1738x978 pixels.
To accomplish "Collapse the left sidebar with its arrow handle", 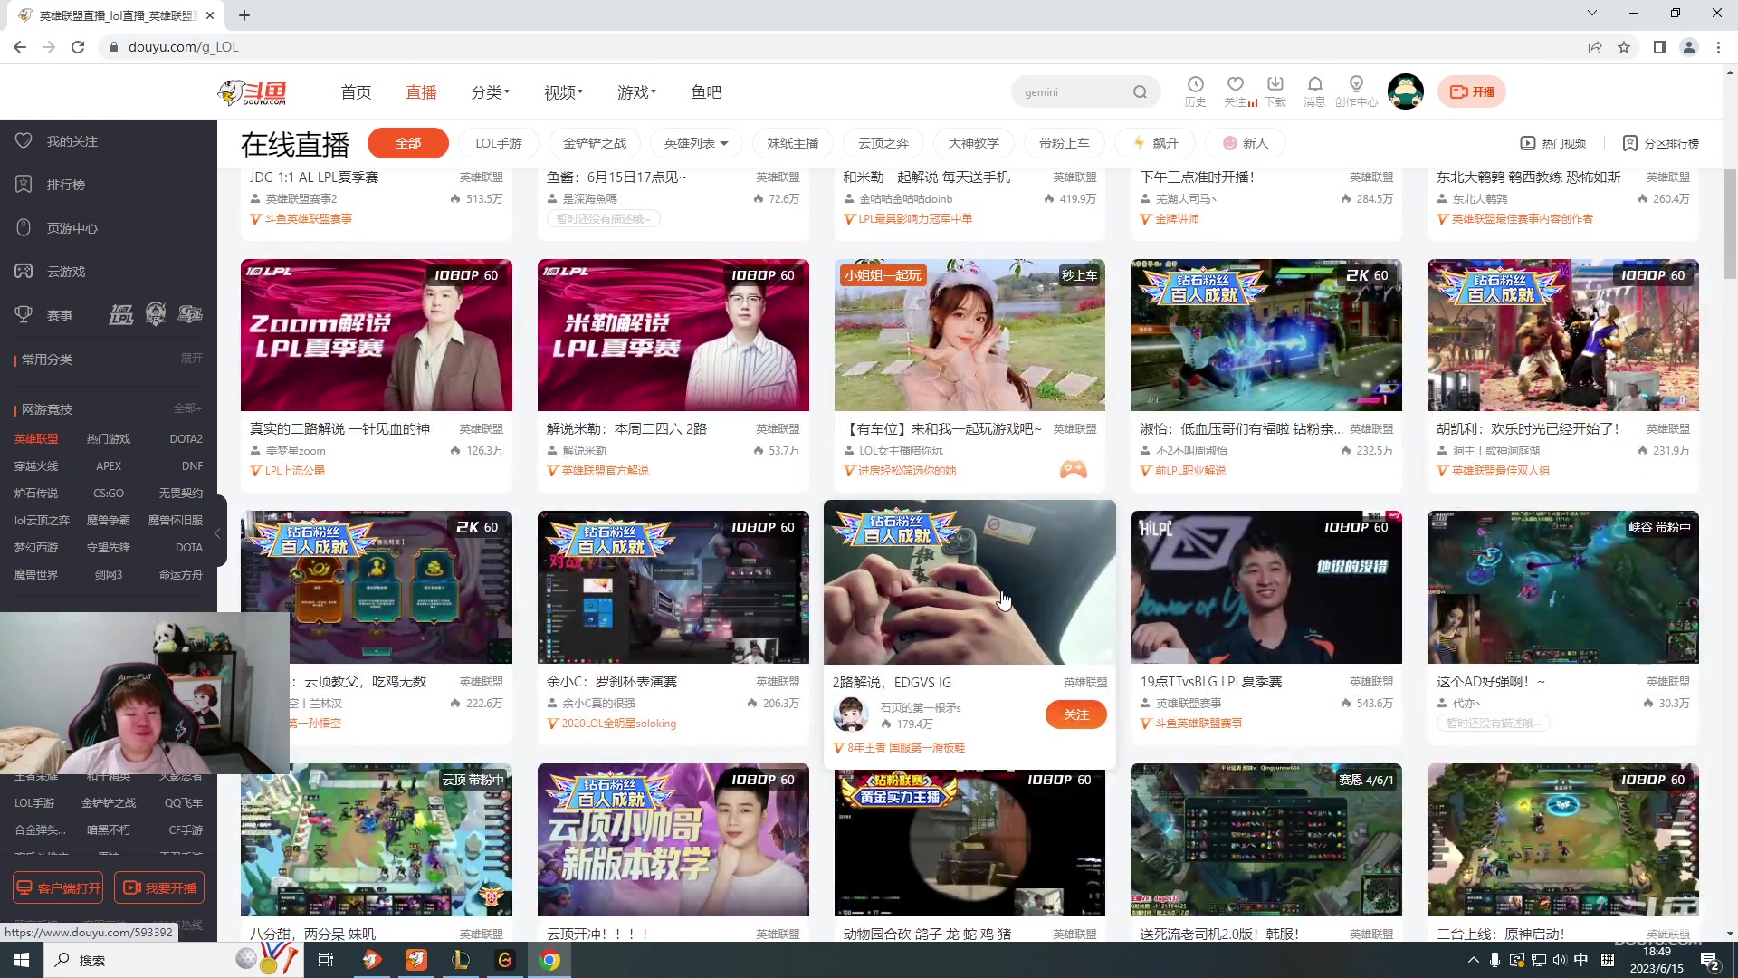I will [x=217, y=534].
